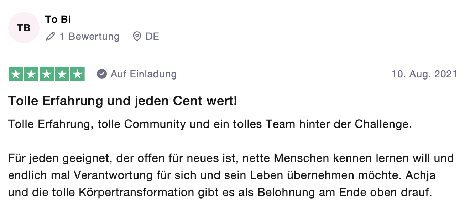
Task: Click the DE country label
Action: click(x=152, y=36)
